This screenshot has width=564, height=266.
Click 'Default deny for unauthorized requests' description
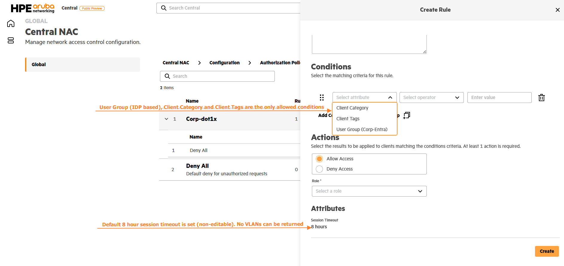pos(227,174)
